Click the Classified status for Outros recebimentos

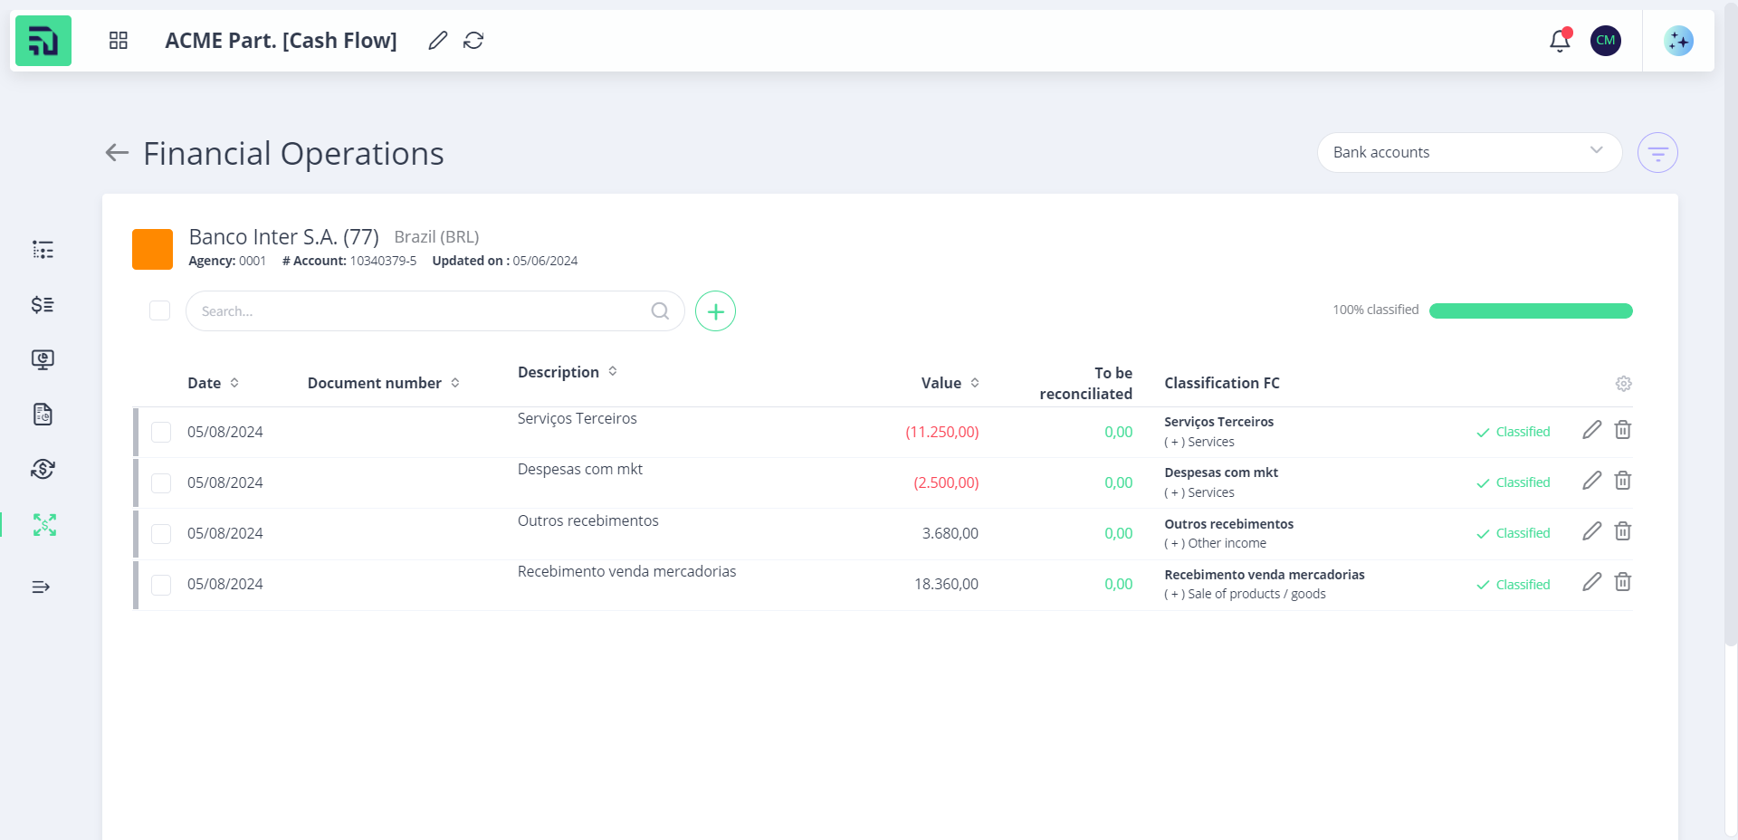tap(1514, 533)
